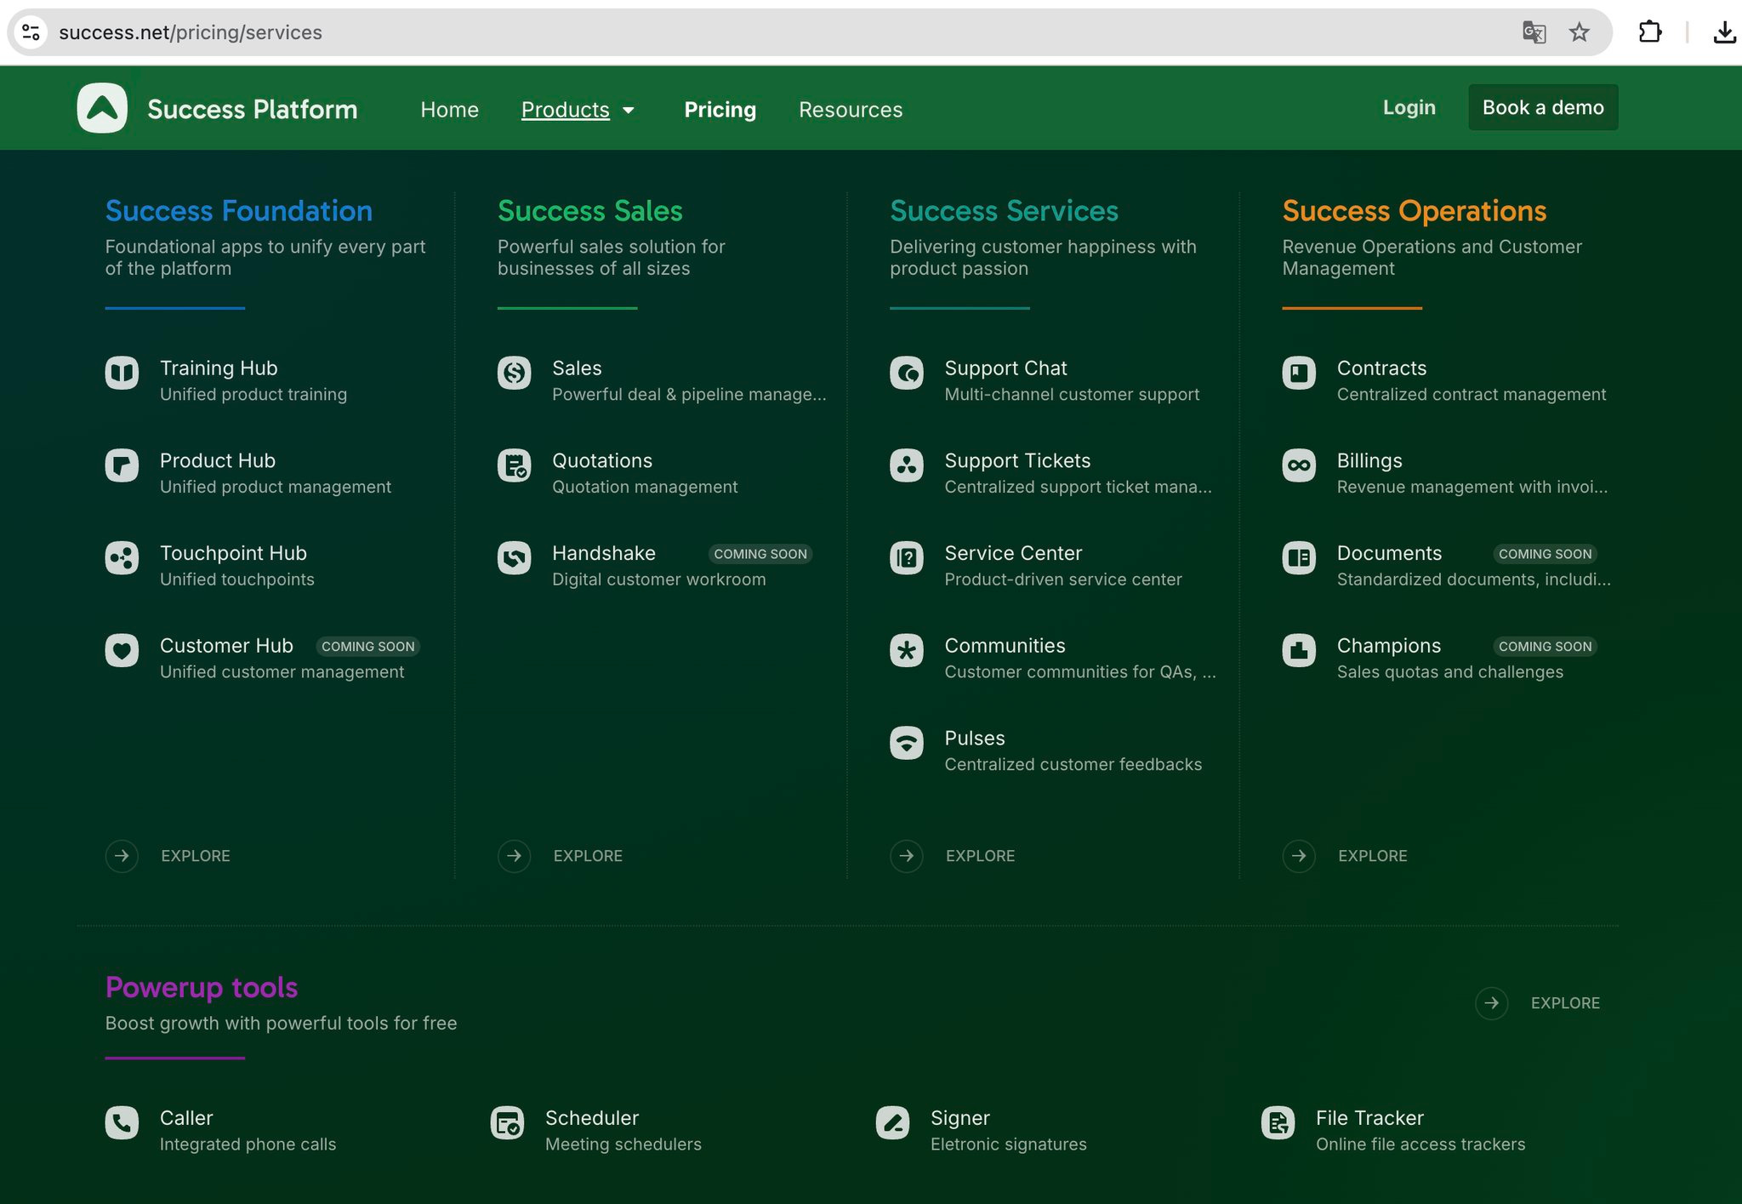Click the browser address bar URL

(191, 32)
